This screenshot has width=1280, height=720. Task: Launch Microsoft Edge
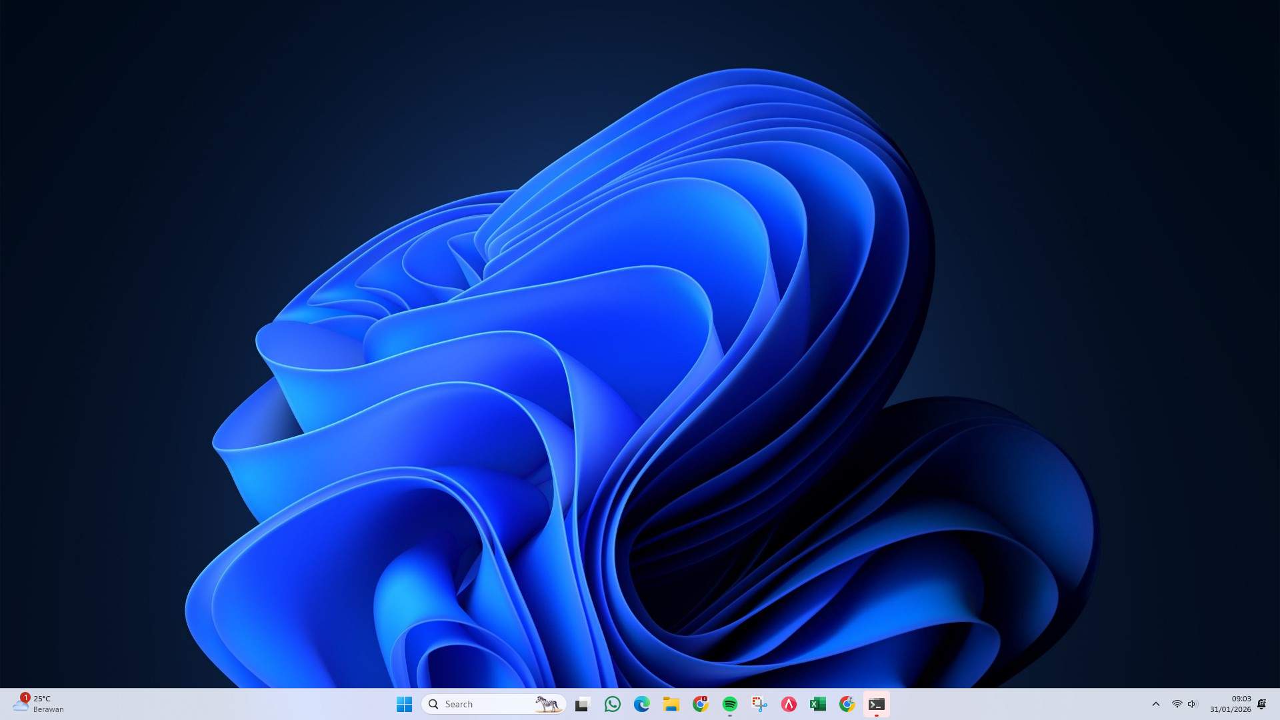coord(641,704)
